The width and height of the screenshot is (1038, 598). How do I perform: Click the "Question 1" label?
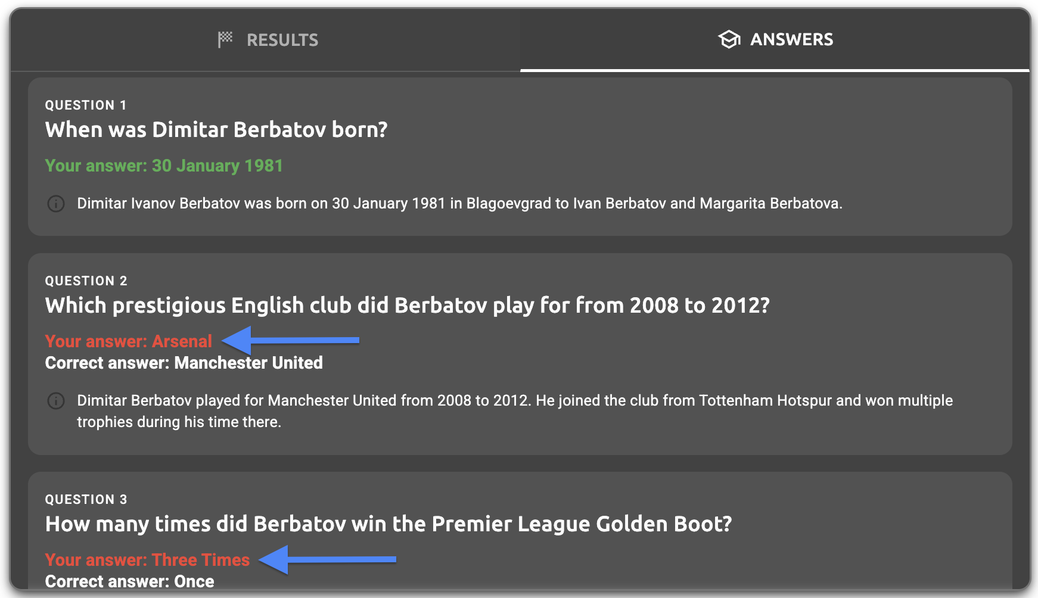click(86, 105)
